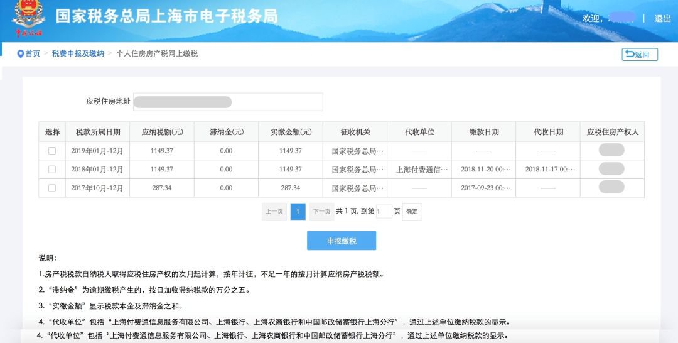
Task: Check the 2017年10月-12月 row checkbox
Action: 52,188
